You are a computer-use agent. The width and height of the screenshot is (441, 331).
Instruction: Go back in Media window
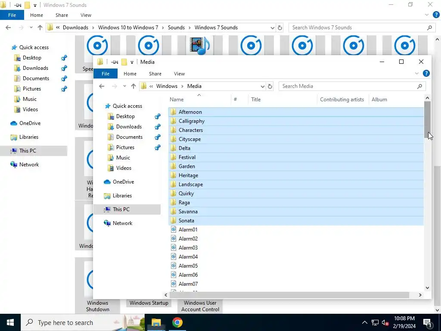pos(102,86)
